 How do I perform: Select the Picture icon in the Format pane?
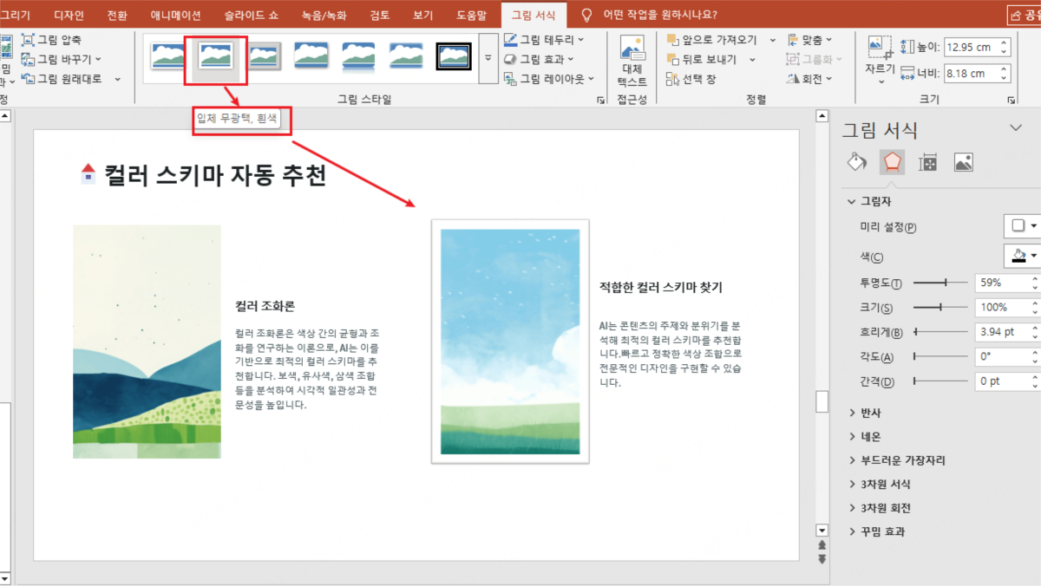[x=963, y=161]
